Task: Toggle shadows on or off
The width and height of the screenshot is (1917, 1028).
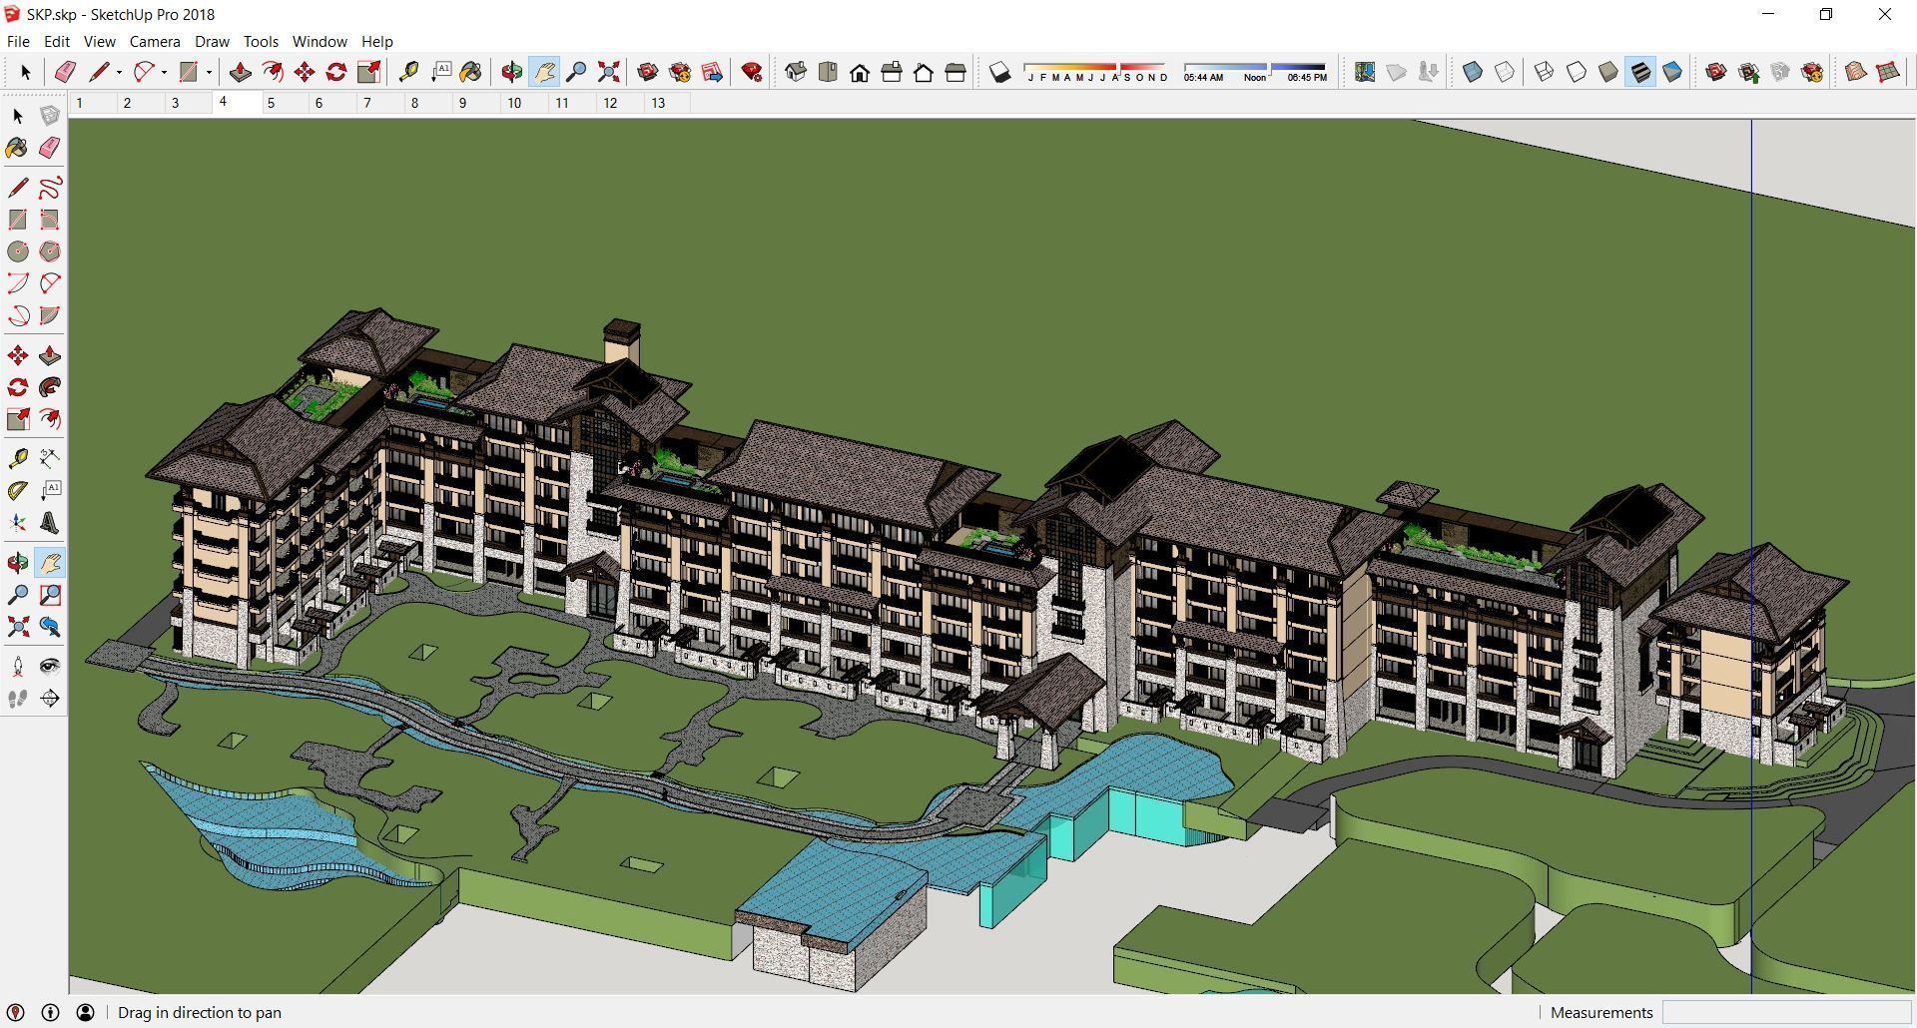Action: 1001,71
